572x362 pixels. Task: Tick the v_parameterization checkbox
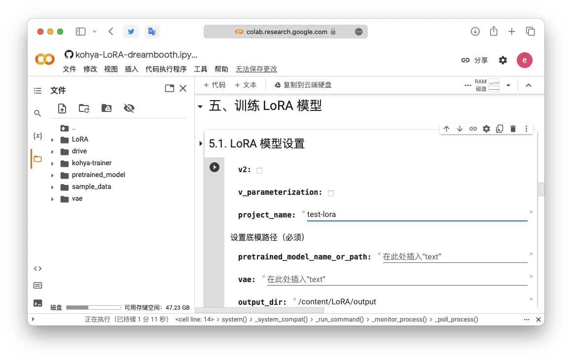tap(331, 193)
